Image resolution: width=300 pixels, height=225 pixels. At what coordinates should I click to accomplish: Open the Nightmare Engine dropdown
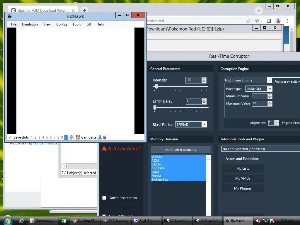coord(270,80)
